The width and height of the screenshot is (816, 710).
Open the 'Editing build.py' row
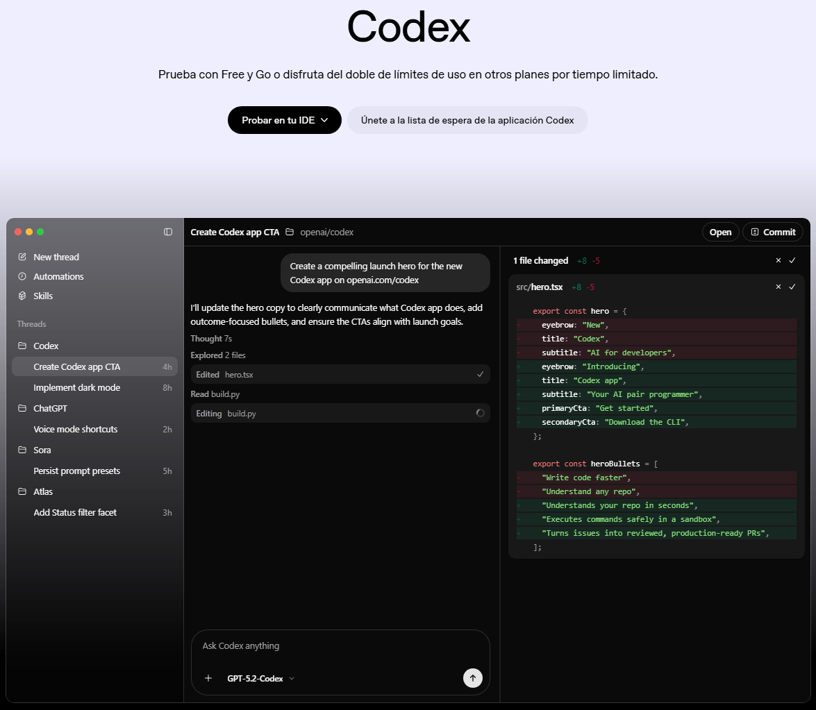click(340, 413)
